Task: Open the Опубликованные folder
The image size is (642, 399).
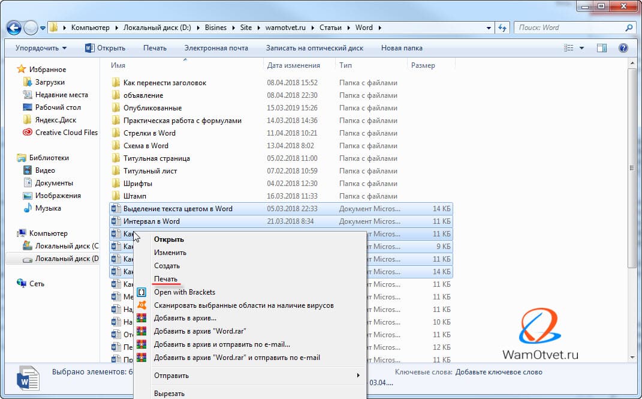Action: click(152, 108)
